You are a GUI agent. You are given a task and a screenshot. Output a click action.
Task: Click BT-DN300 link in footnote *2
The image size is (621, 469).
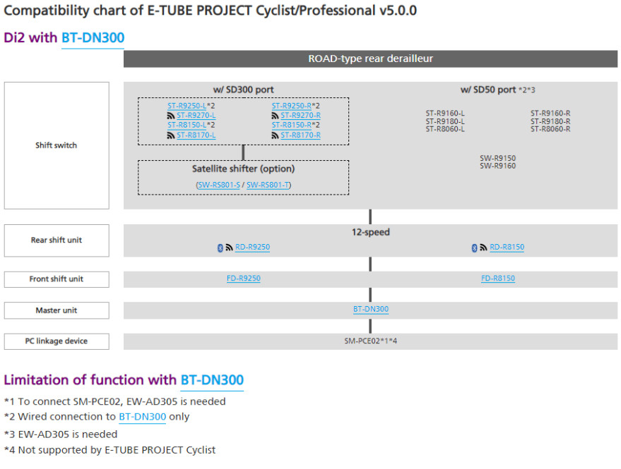[x=143, y=417]
